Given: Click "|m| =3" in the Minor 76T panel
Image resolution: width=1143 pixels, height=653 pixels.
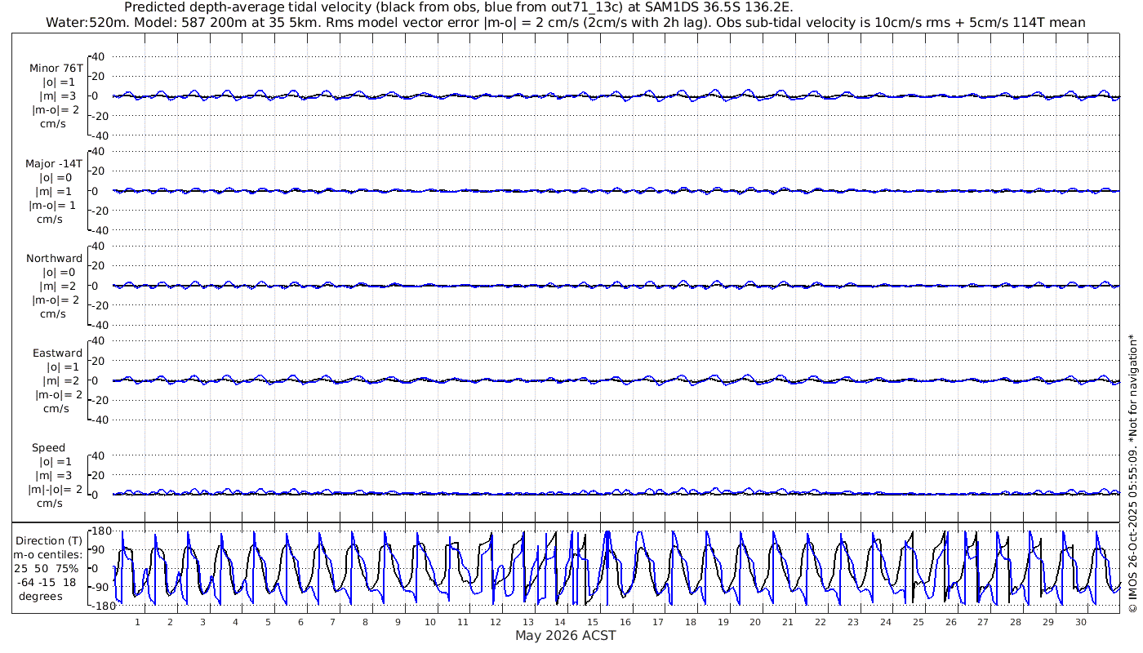Looking at the screenshot, I should pyautogui.click(x=56, y=96).
